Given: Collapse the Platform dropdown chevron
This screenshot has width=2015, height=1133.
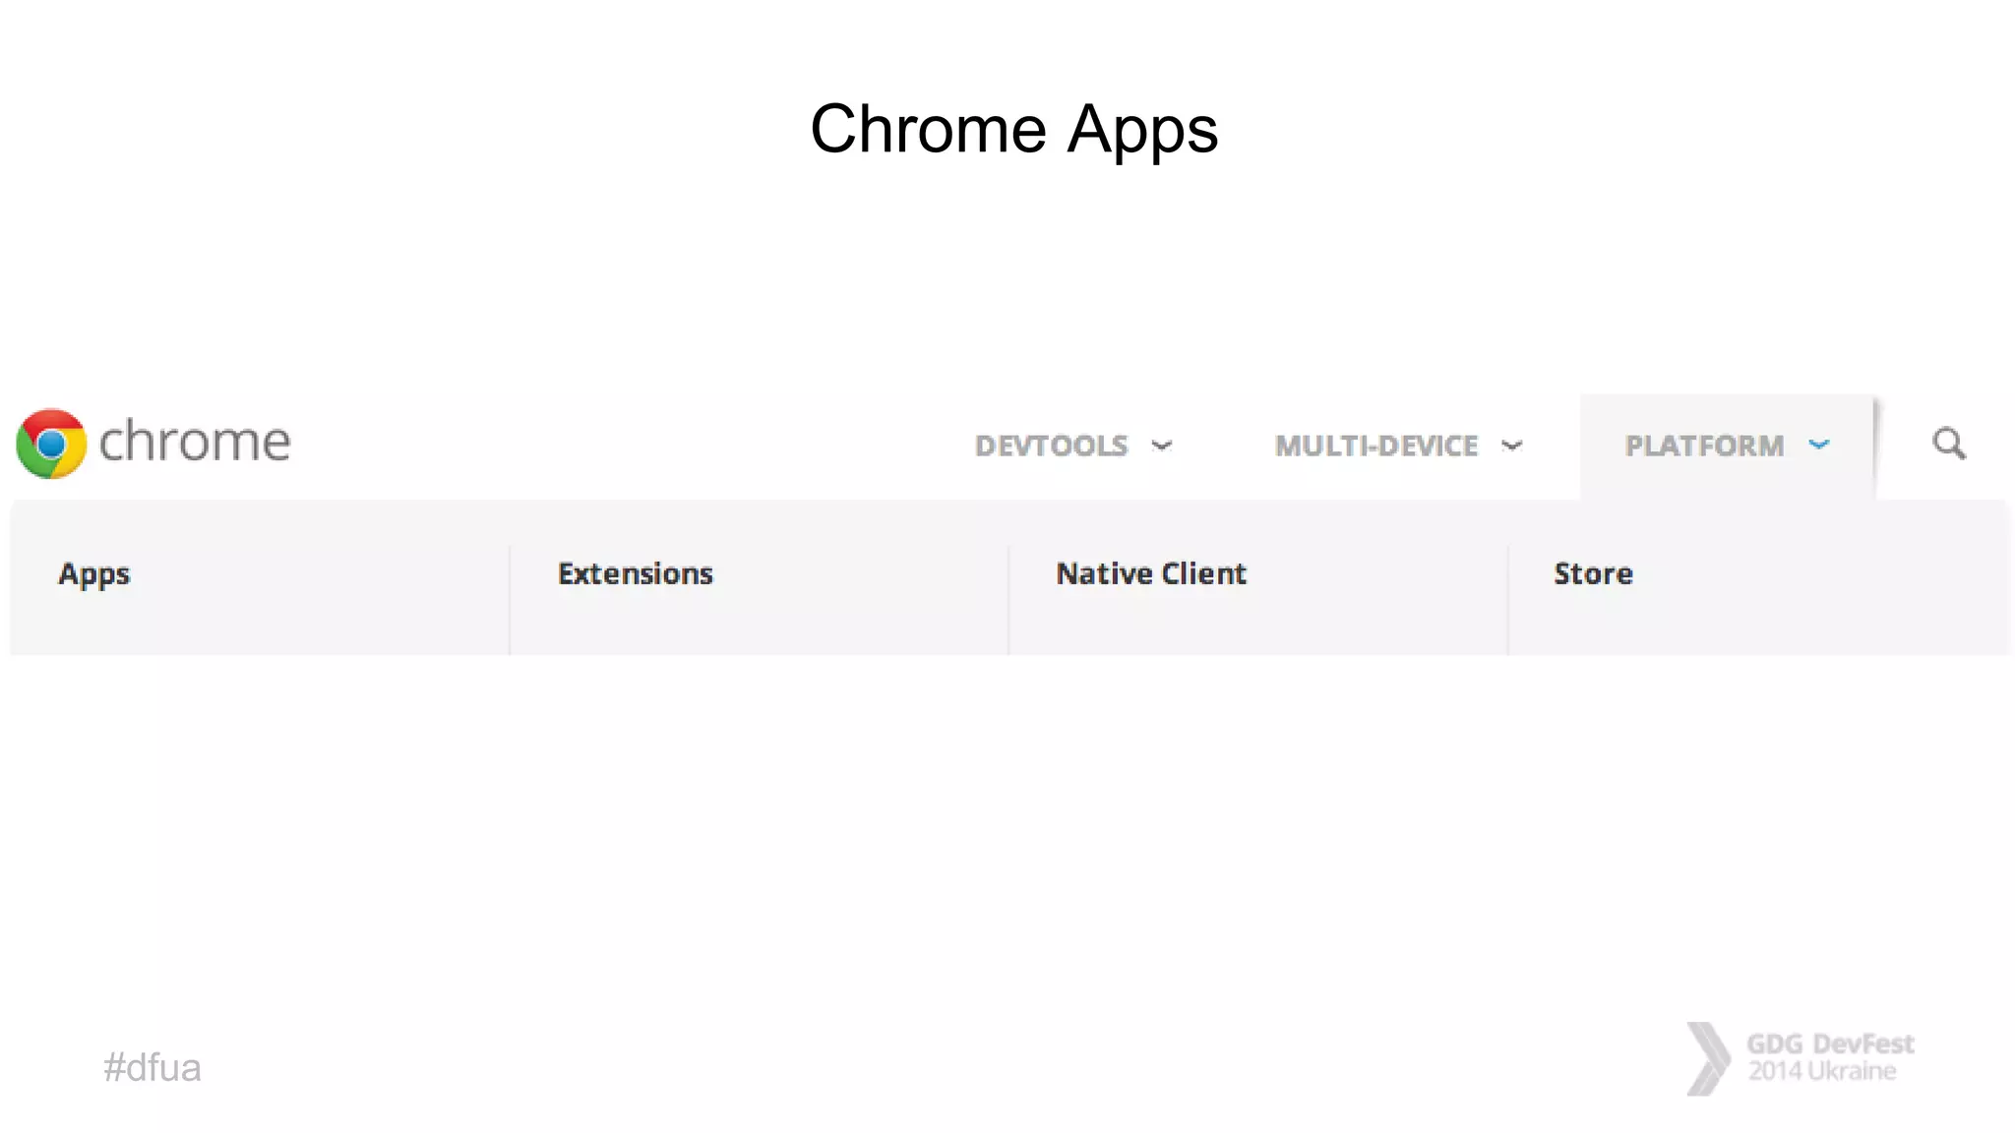Looking at the screenshot, I should 1819,445.
